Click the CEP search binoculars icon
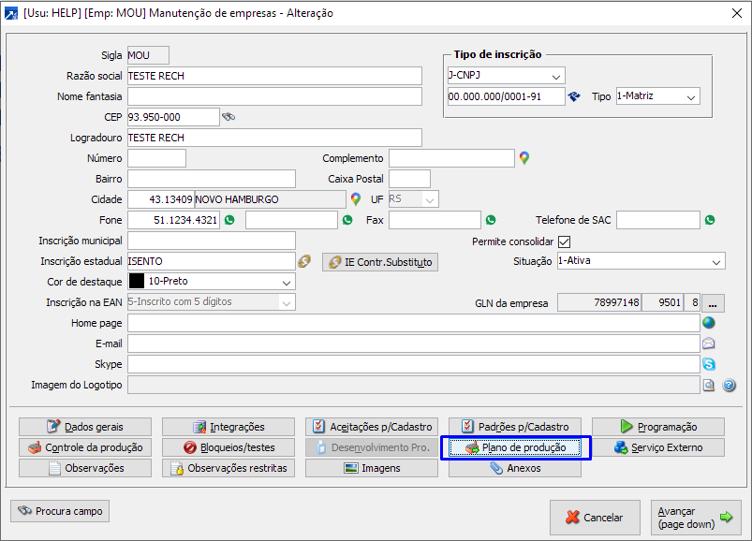Image resolution: width=752 pixels, height=541 pixels. (229, 117)
